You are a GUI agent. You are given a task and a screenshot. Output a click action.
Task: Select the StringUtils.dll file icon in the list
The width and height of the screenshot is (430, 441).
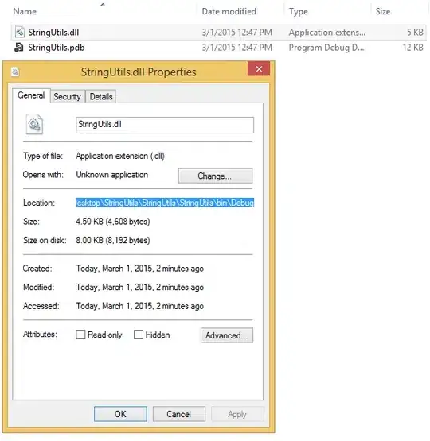click(19, 32)
